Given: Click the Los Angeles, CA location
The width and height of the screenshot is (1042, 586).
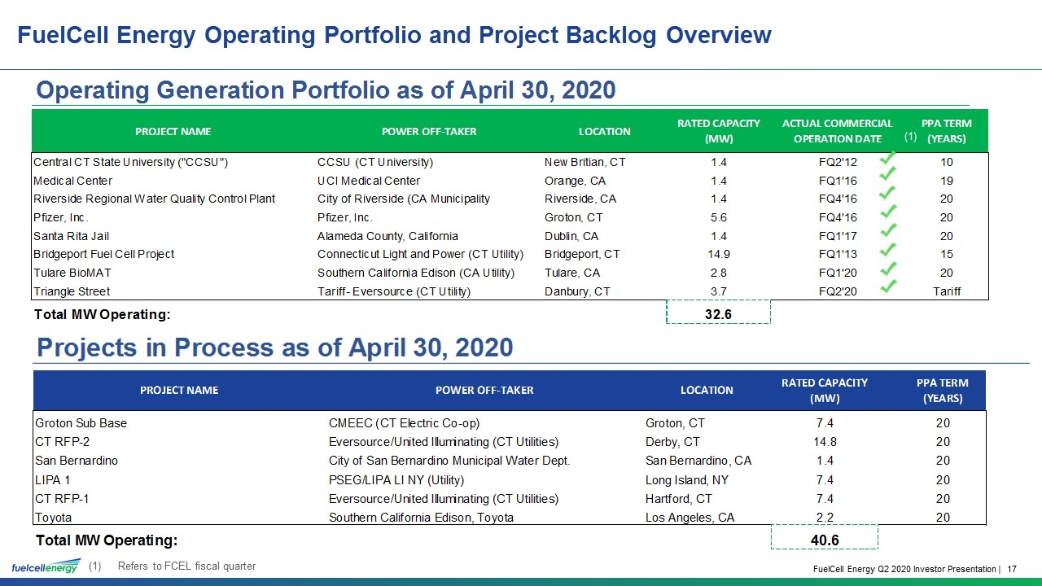Looking at the screenshot, I should pos(690,518).
